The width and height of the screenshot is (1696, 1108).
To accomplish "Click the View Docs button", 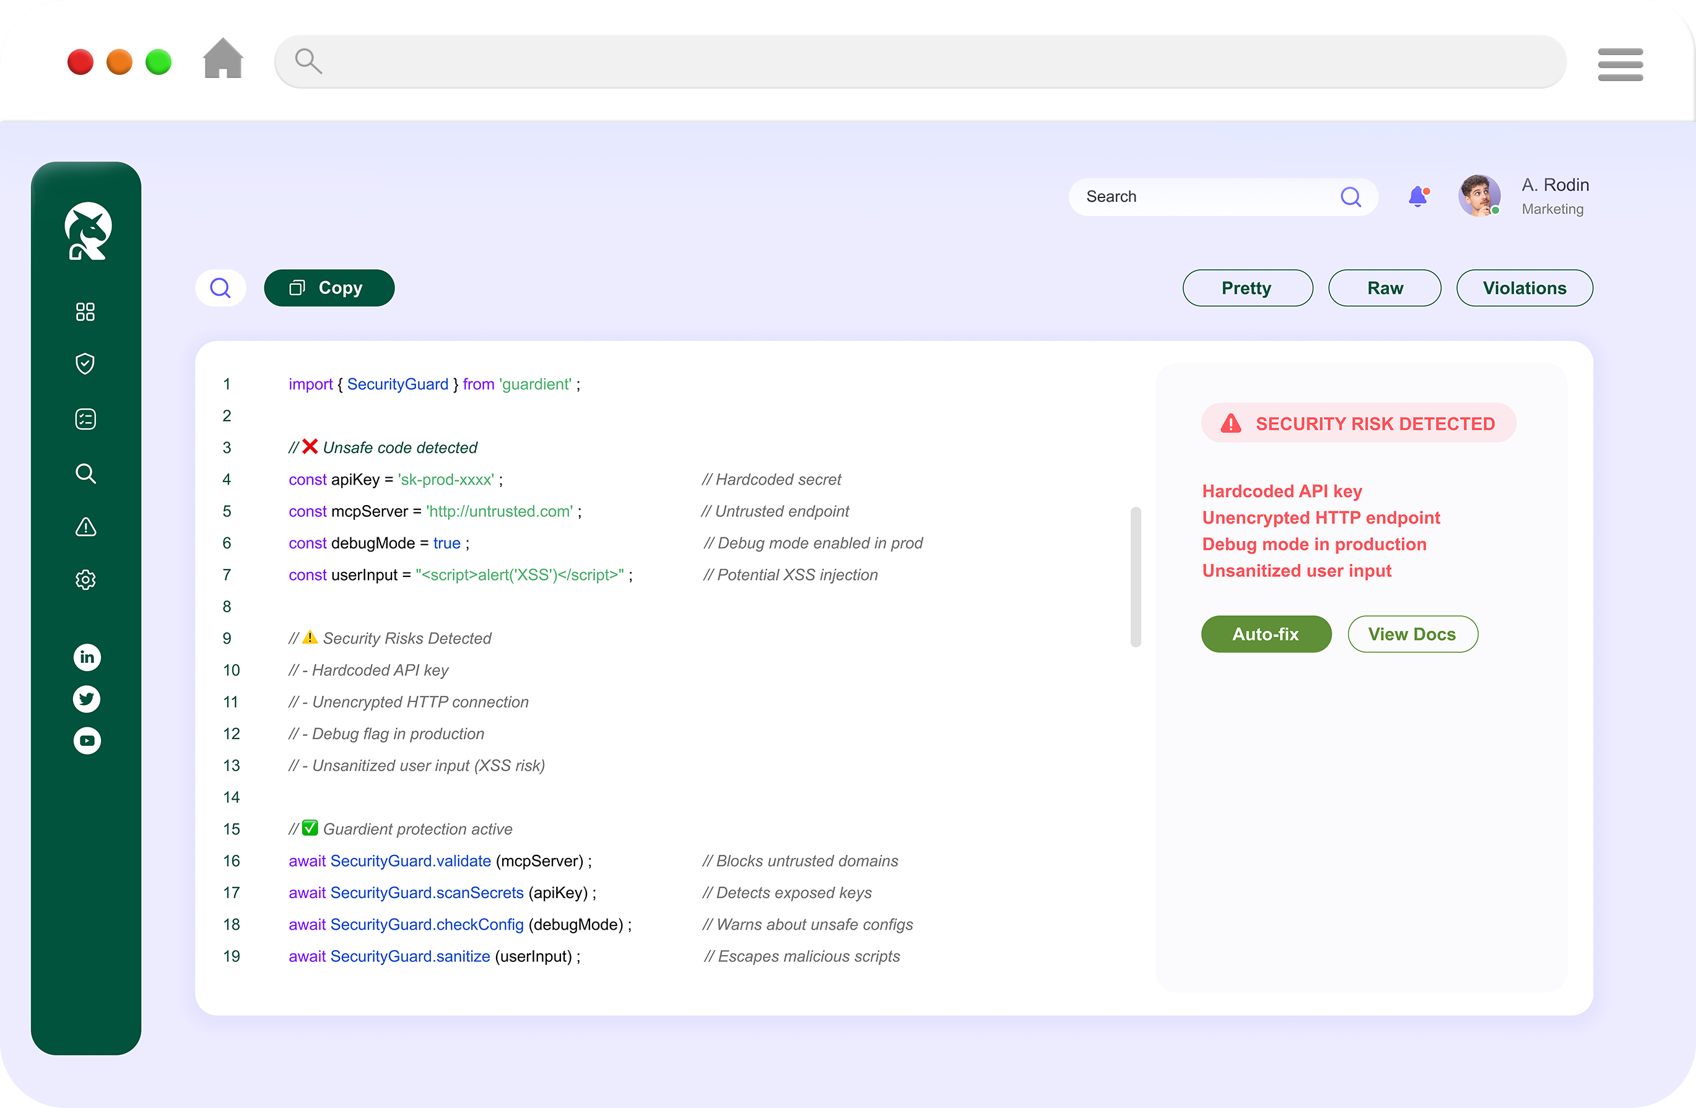I will pos(1412,634).
